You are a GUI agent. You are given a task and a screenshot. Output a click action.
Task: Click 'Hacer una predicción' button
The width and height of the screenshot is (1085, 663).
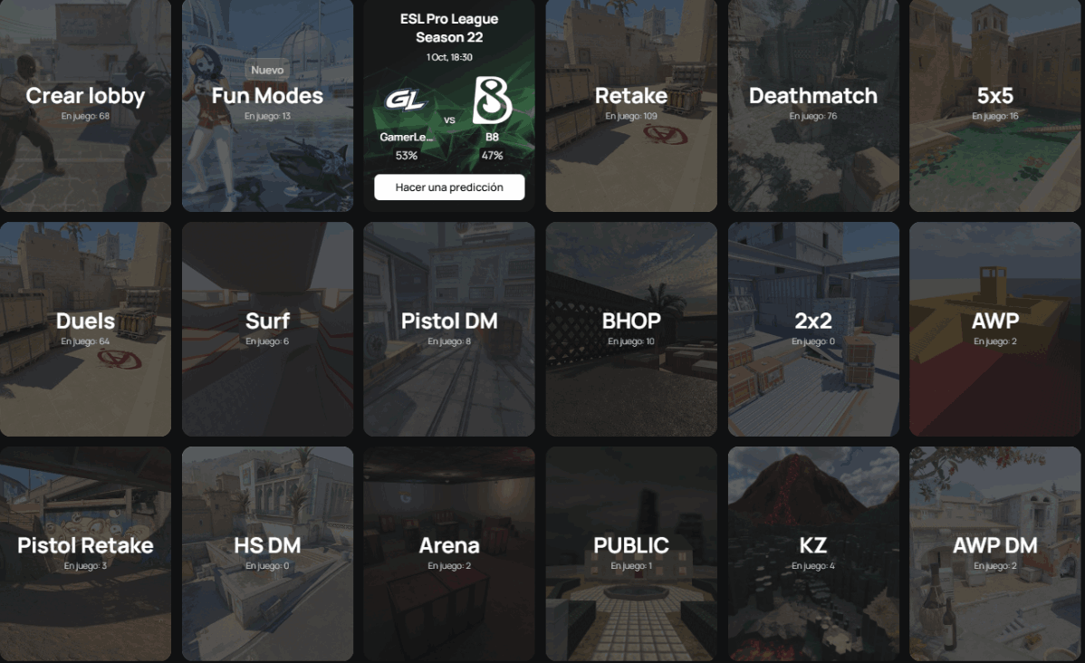[x=449, y=187]
